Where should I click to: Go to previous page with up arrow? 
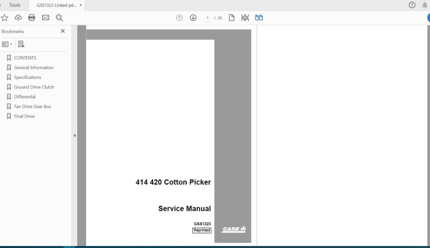click(x=179, y=18)
